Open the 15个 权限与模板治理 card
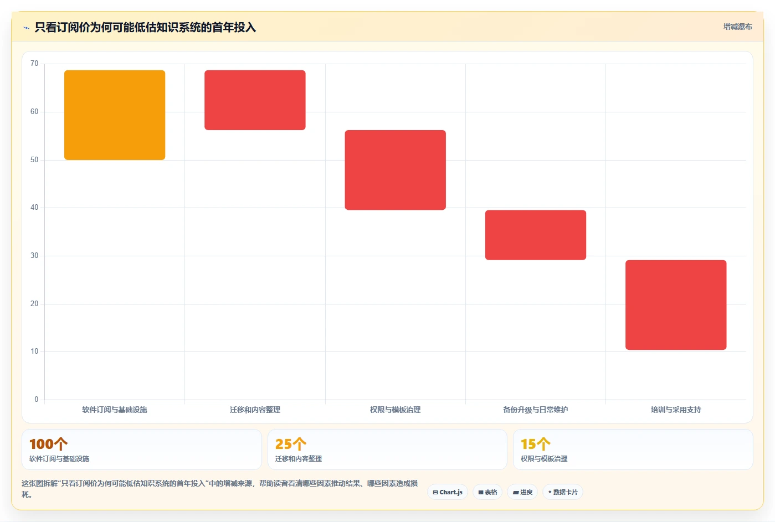 coord(633,449)
